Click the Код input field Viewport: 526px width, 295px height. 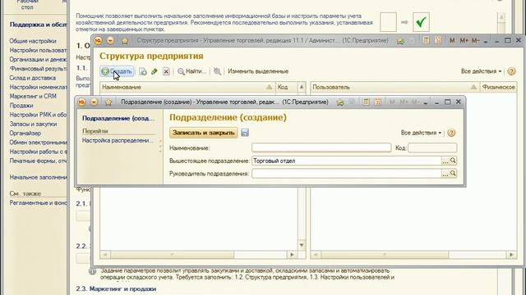432,147
